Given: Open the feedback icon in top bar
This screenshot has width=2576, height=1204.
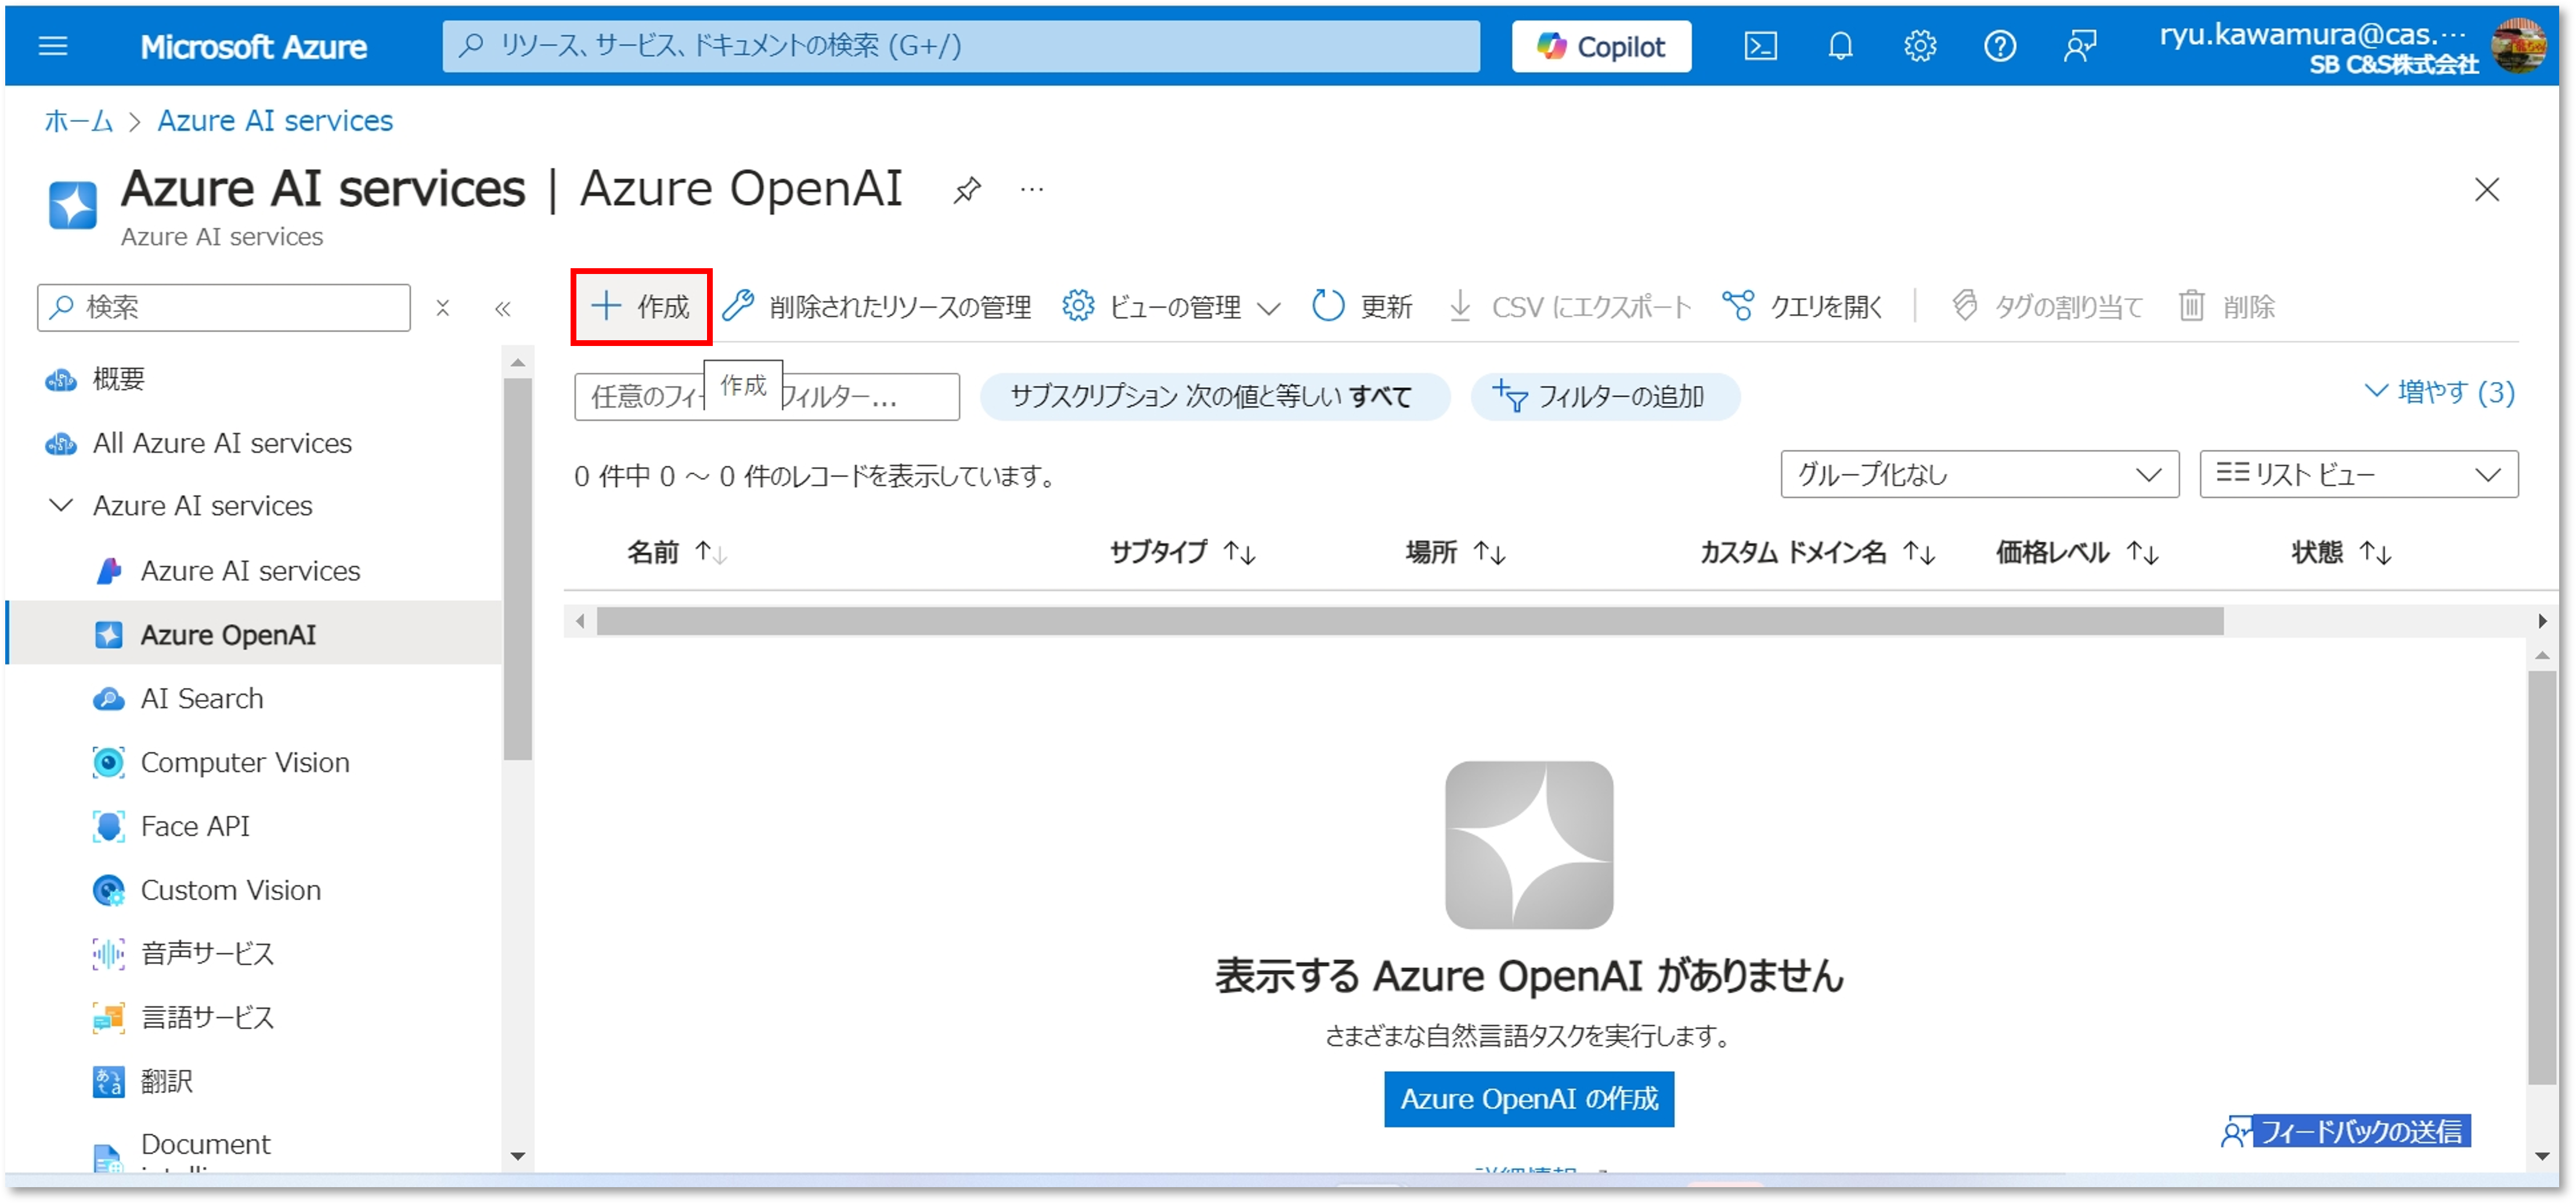Looking at the screenshot, I should [2080, 46].
